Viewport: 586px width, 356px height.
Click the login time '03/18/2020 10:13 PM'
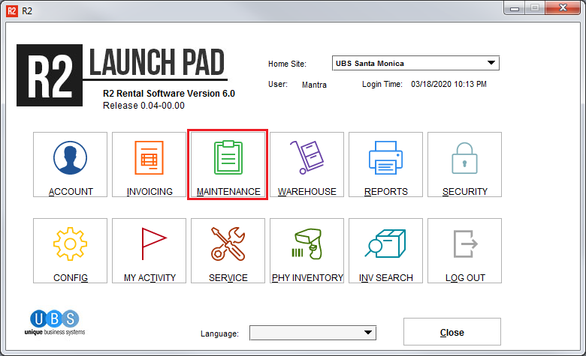coord(449,84)
